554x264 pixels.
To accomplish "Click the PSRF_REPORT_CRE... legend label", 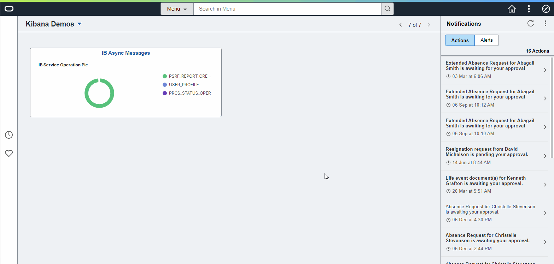I will pyautogui.click(x=190, y=76).
